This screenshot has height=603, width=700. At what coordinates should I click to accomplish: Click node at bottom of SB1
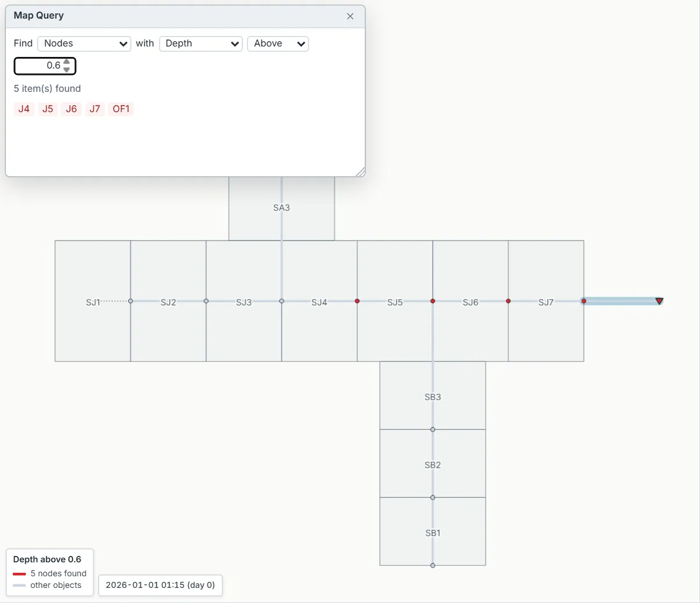tap(433, 565)
